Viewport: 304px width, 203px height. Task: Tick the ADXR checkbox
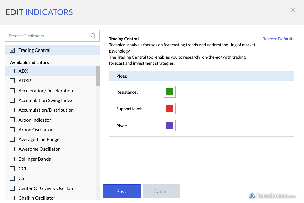tap(12, 81)
